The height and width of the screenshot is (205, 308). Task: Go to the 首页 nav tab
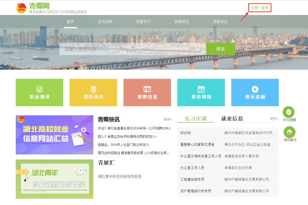click(x=70, y=22)
